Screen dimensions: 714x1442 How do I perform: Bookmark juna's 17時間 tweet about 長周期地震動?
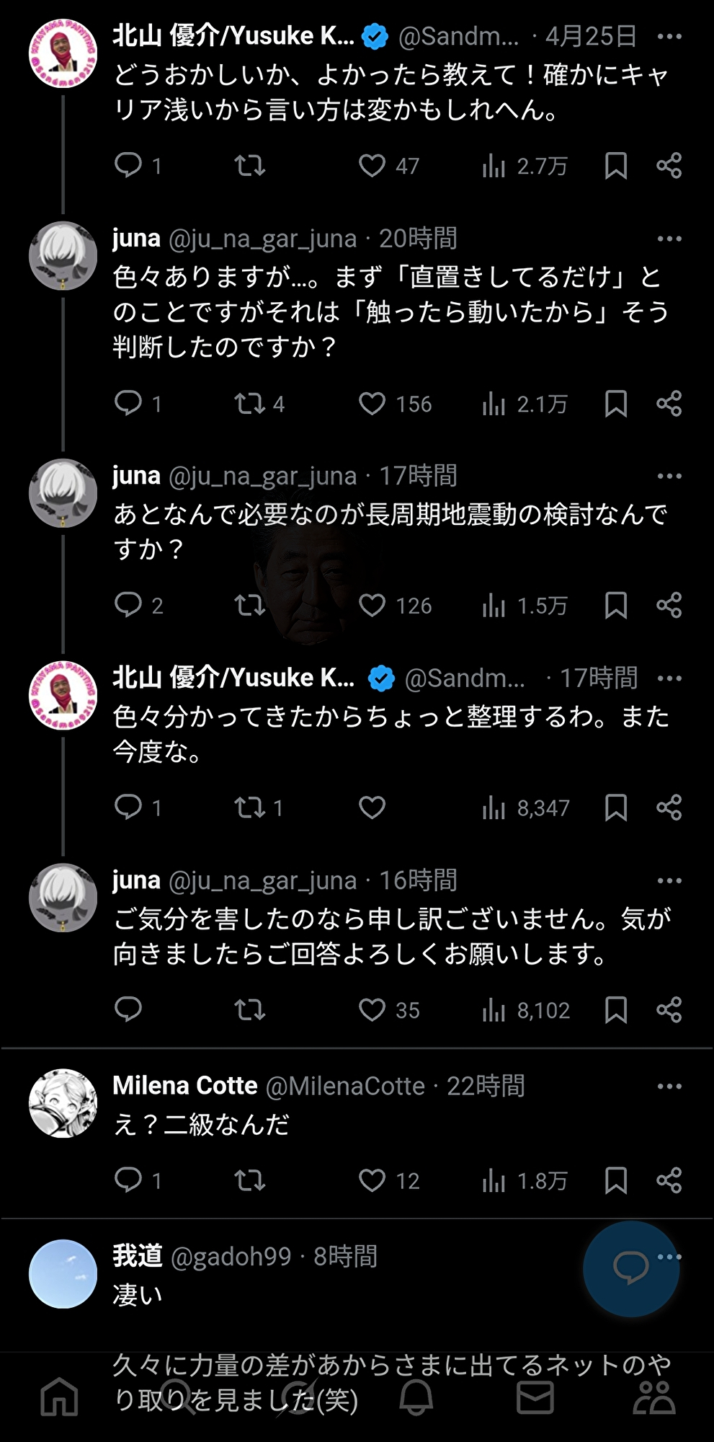tap(615, 606)
